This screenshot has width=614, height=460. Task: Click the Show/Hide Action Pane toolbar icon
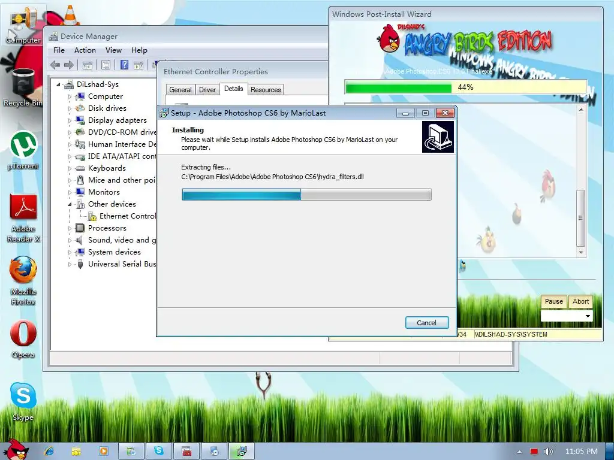click(139, 65)
